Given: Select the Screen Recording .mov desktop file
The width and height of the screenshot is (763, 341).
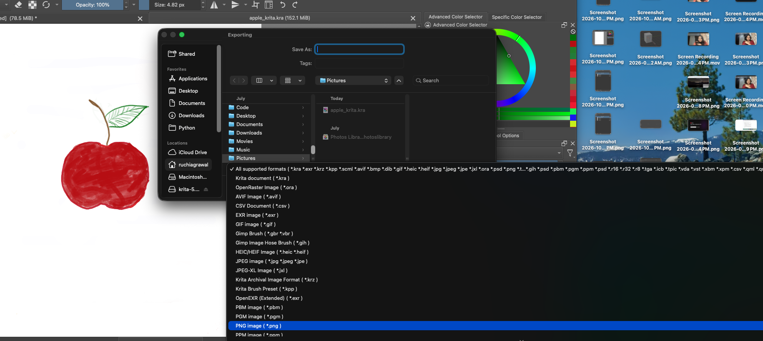Looking at the screenshot, I should pos(698,49).
